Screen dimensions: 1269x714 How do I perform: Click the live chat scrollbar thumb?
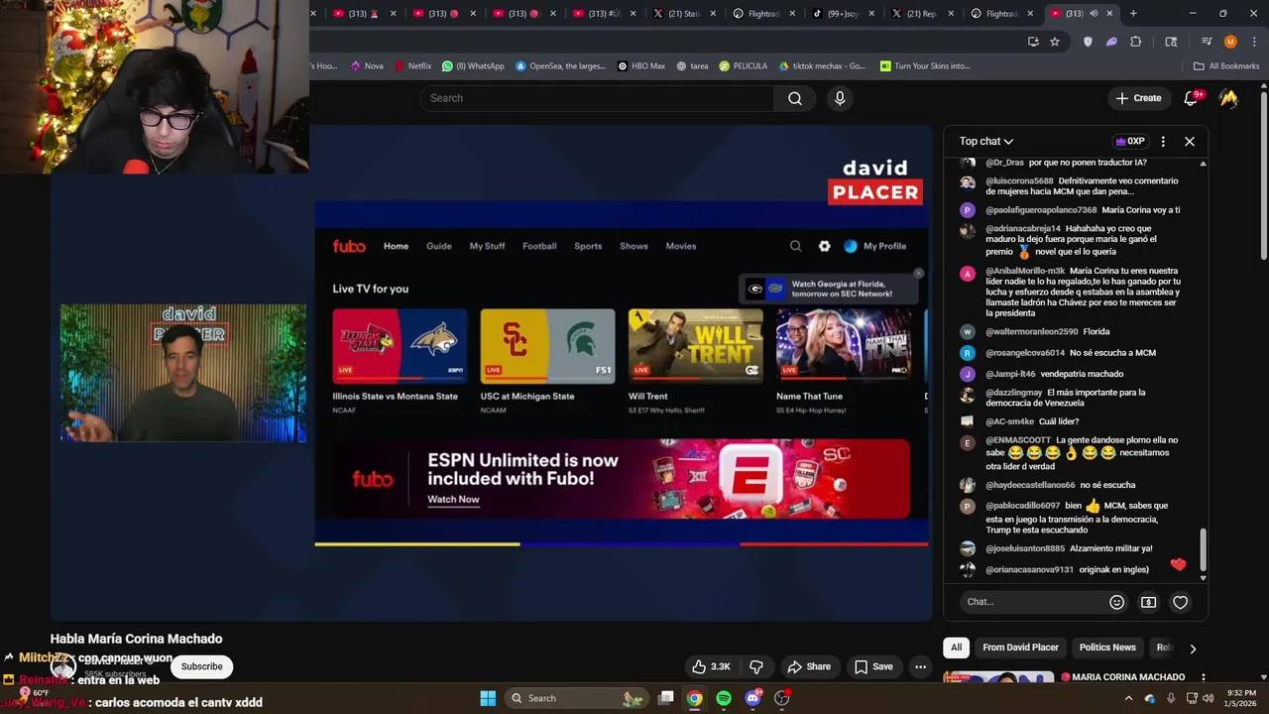click(1204, 549)
